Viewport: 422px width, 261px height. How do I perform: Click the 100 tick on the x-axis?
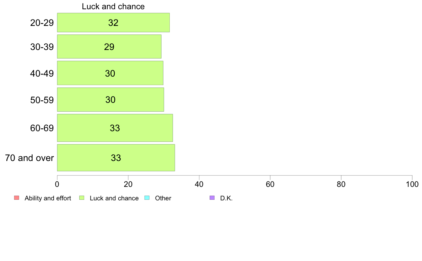(x=412, y=184)
